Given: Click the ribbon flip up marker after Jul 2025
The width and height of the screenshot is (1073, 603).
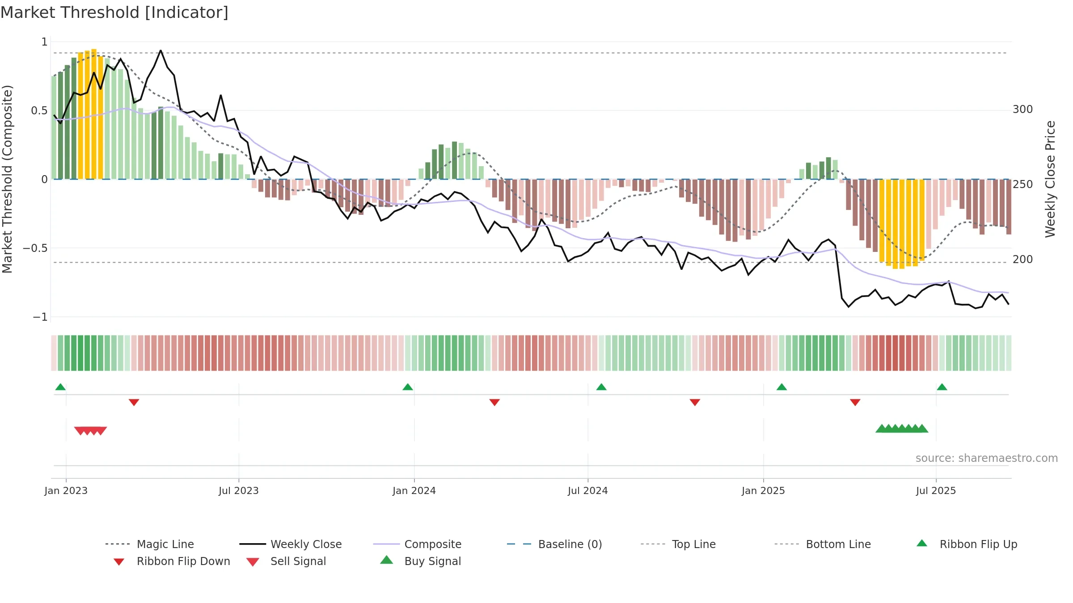Looking at the screenshot, I should 942,387.
